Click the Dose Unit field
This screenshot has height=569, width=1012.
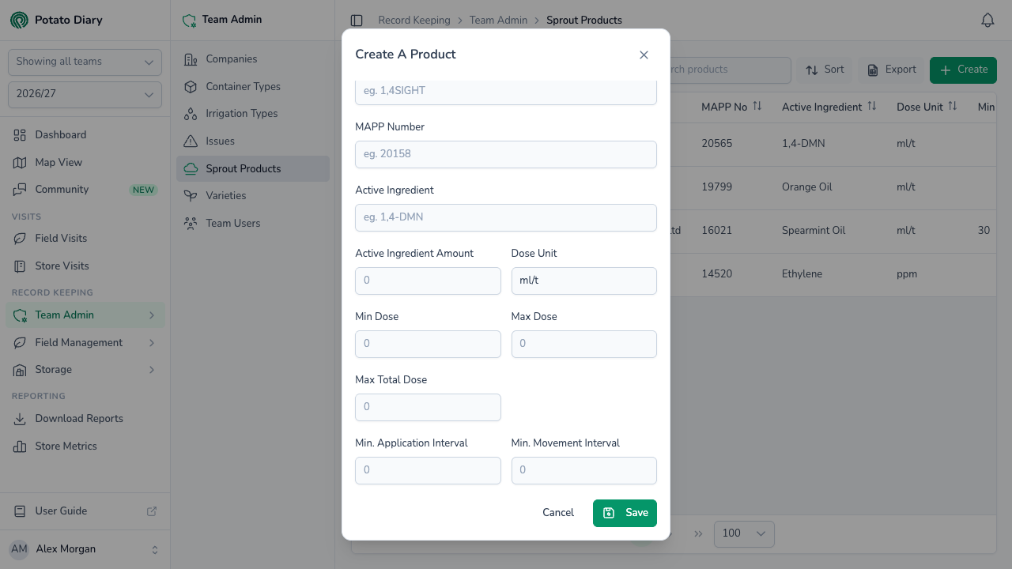pyautogui.click(x=584, y=281)
